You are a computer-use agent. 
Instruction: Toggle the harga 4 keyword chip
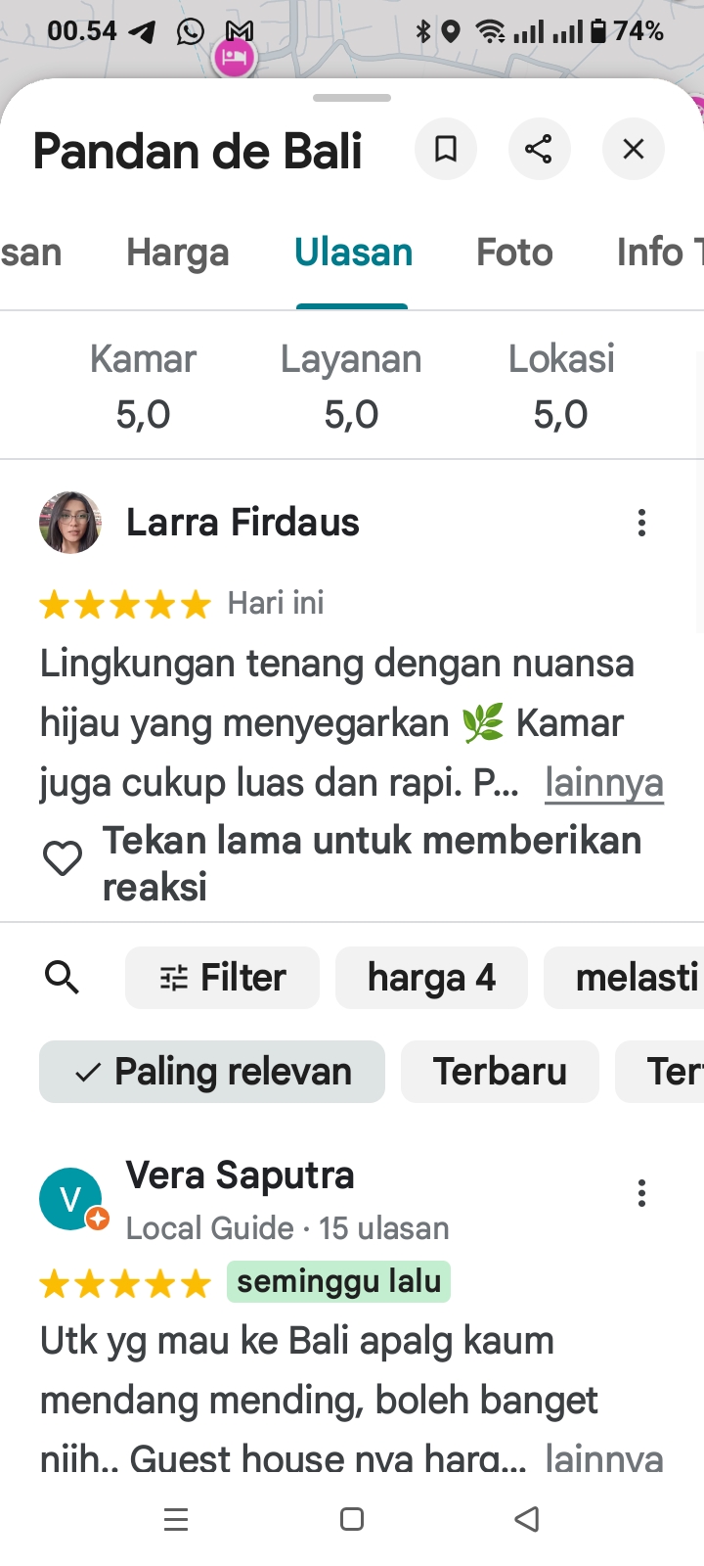coord(431,978)
